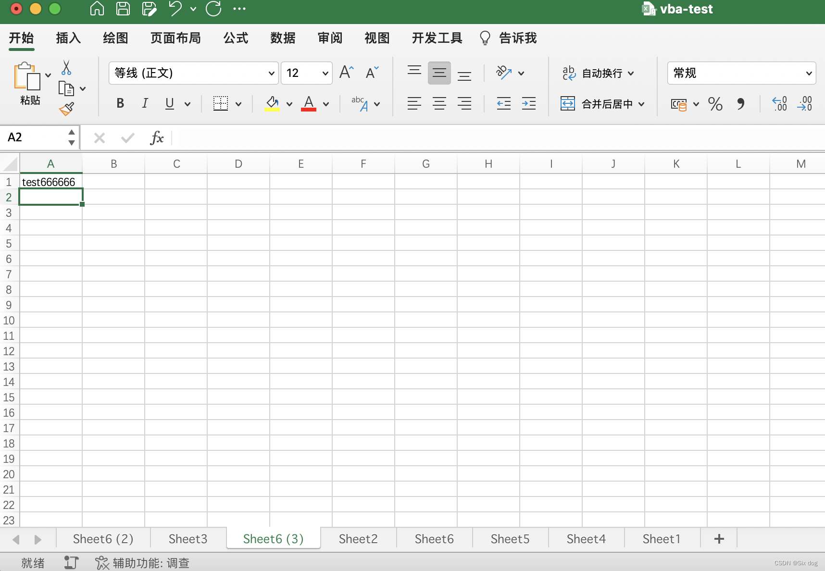Click 辅助功能: 调查 in status bar
Image resolution: width=825 pixels, height=571 pixels.
(x=142, y=563)
